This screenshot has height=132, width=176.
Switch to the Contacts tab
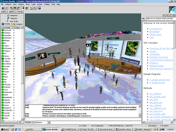[18, 24]
